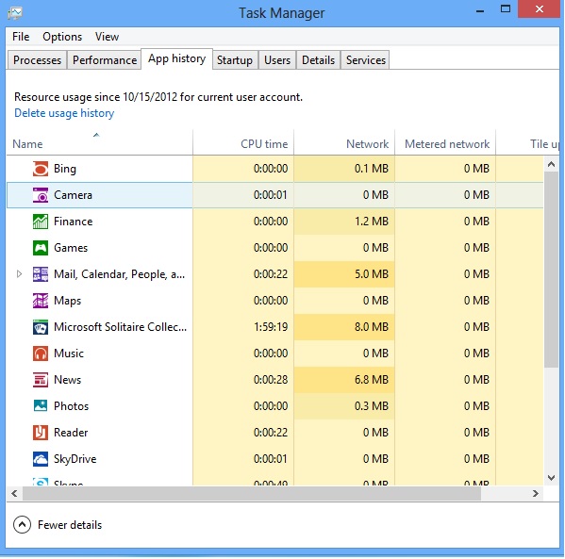
Task: Switch to the Startup tab
Action: (x=235, y=59)
